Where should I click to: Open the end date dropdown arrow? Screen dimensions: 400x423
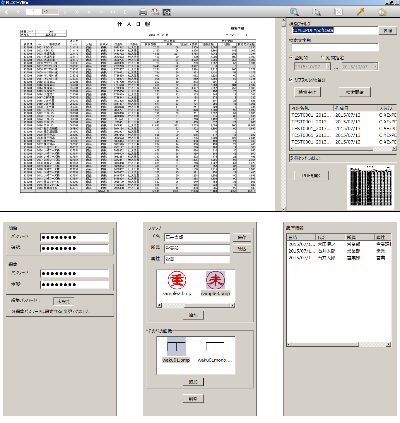375,67
